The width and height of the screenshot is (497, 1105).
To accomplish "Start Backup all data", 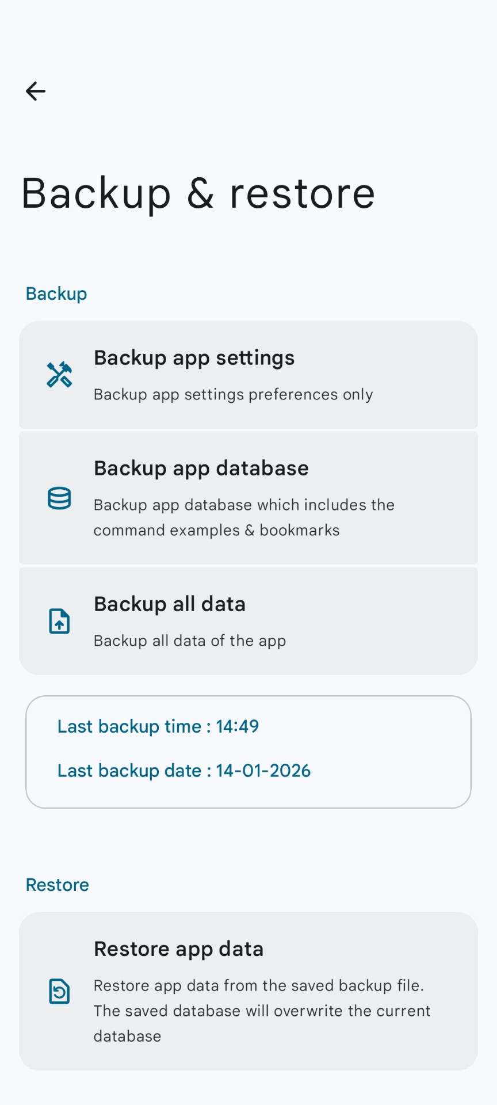I will [248, 620].
